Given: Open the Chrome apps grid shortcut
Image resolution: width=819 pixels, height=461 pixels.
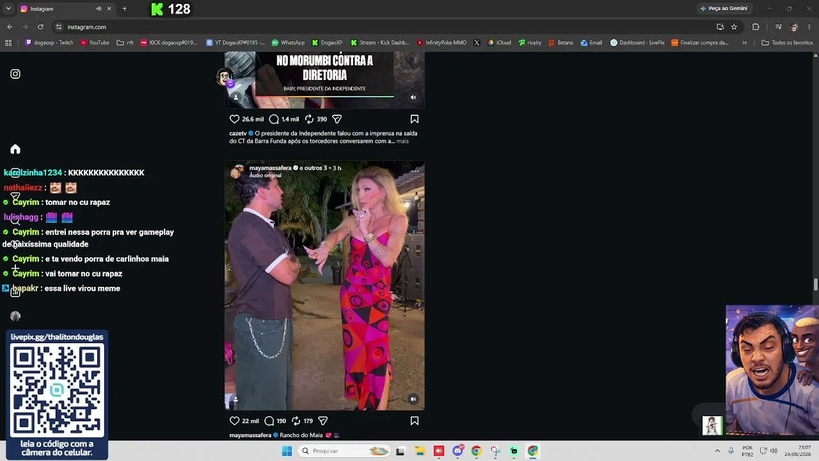Looking at the screenshot, I should click(x=8, y=43).
